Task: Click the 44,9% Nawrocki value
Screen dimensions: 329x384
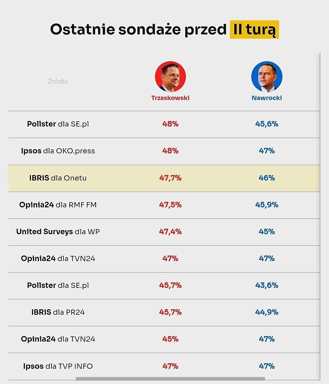Action: click(267, 312)
